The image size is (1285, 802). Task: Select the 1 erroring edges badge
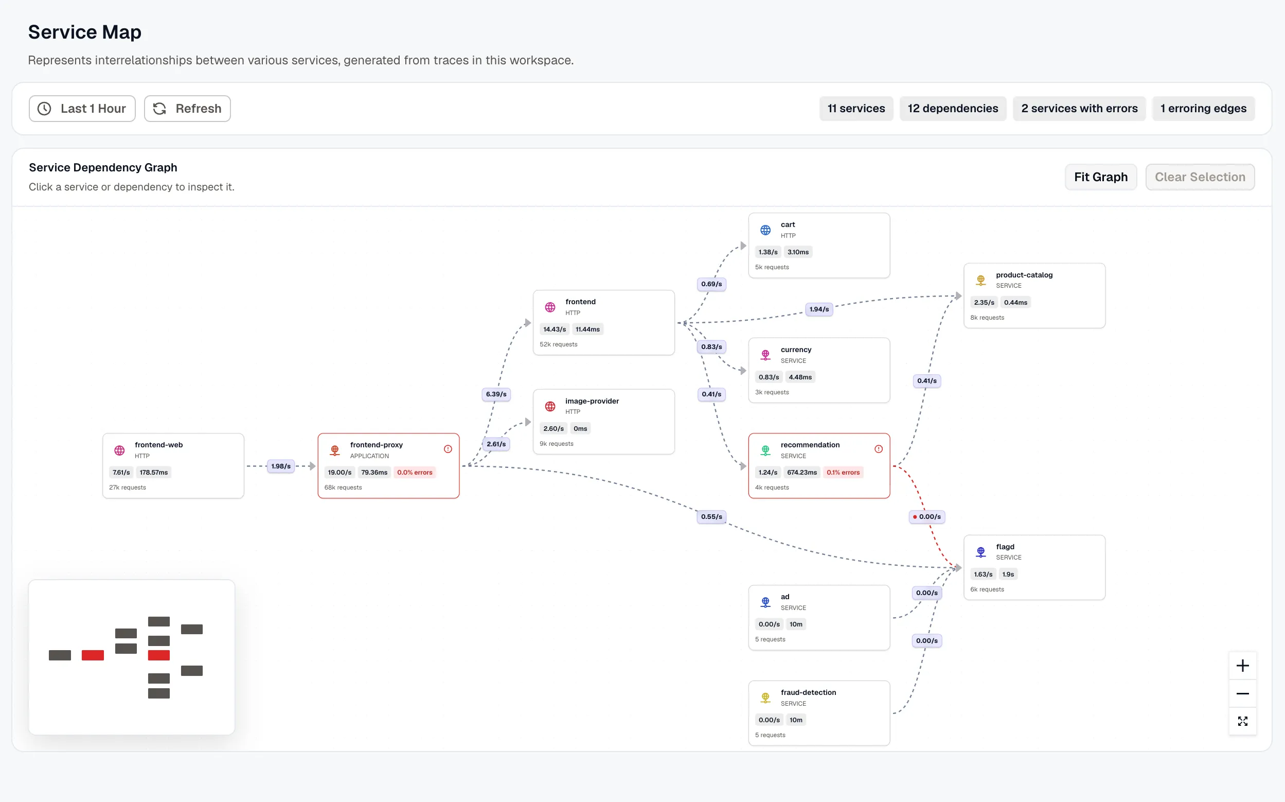[x=1203, y=109]
